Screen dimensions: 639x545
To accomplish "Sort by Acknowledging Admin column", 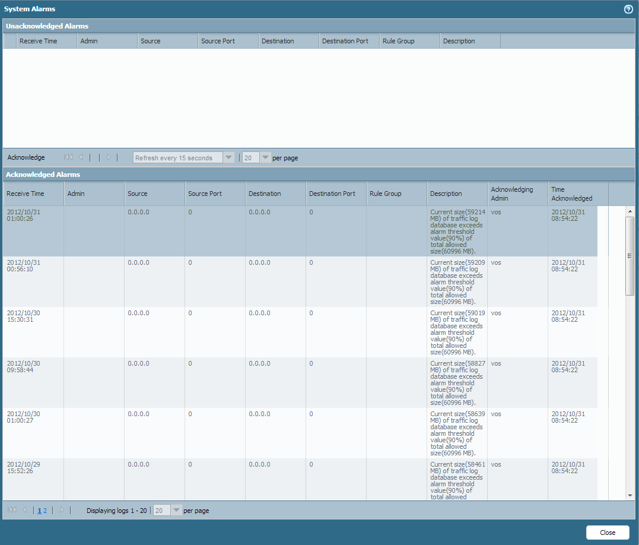I will (x=517, y=194).
